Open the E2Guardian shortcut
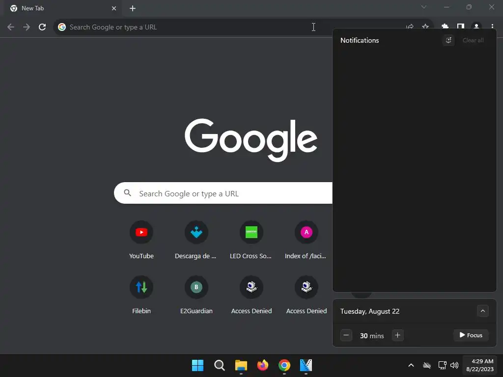 pyautogui.click(x=196, y=295)
